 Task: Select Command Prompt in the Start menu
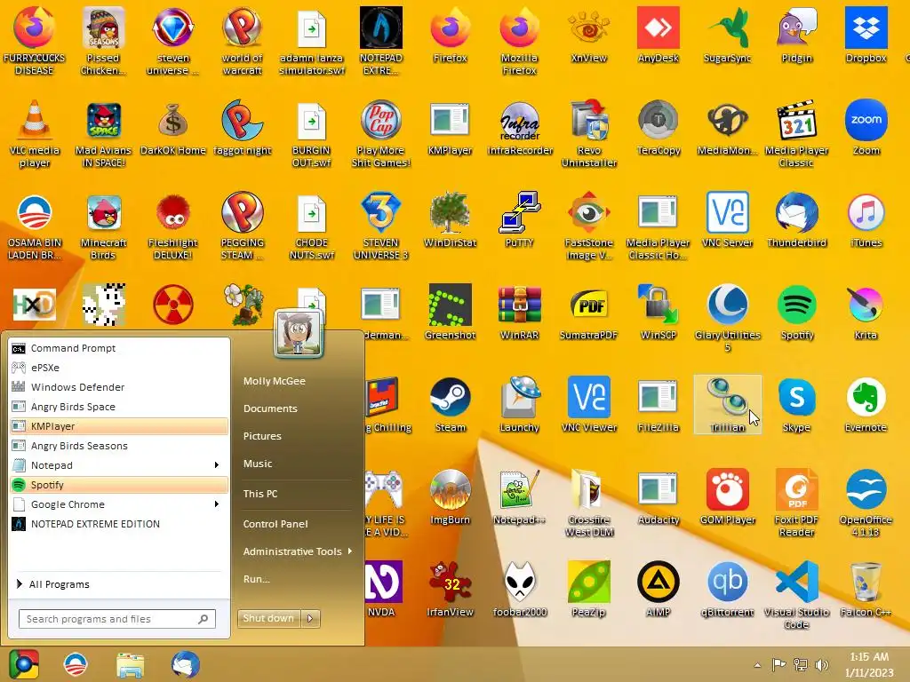tap(119, 348)
